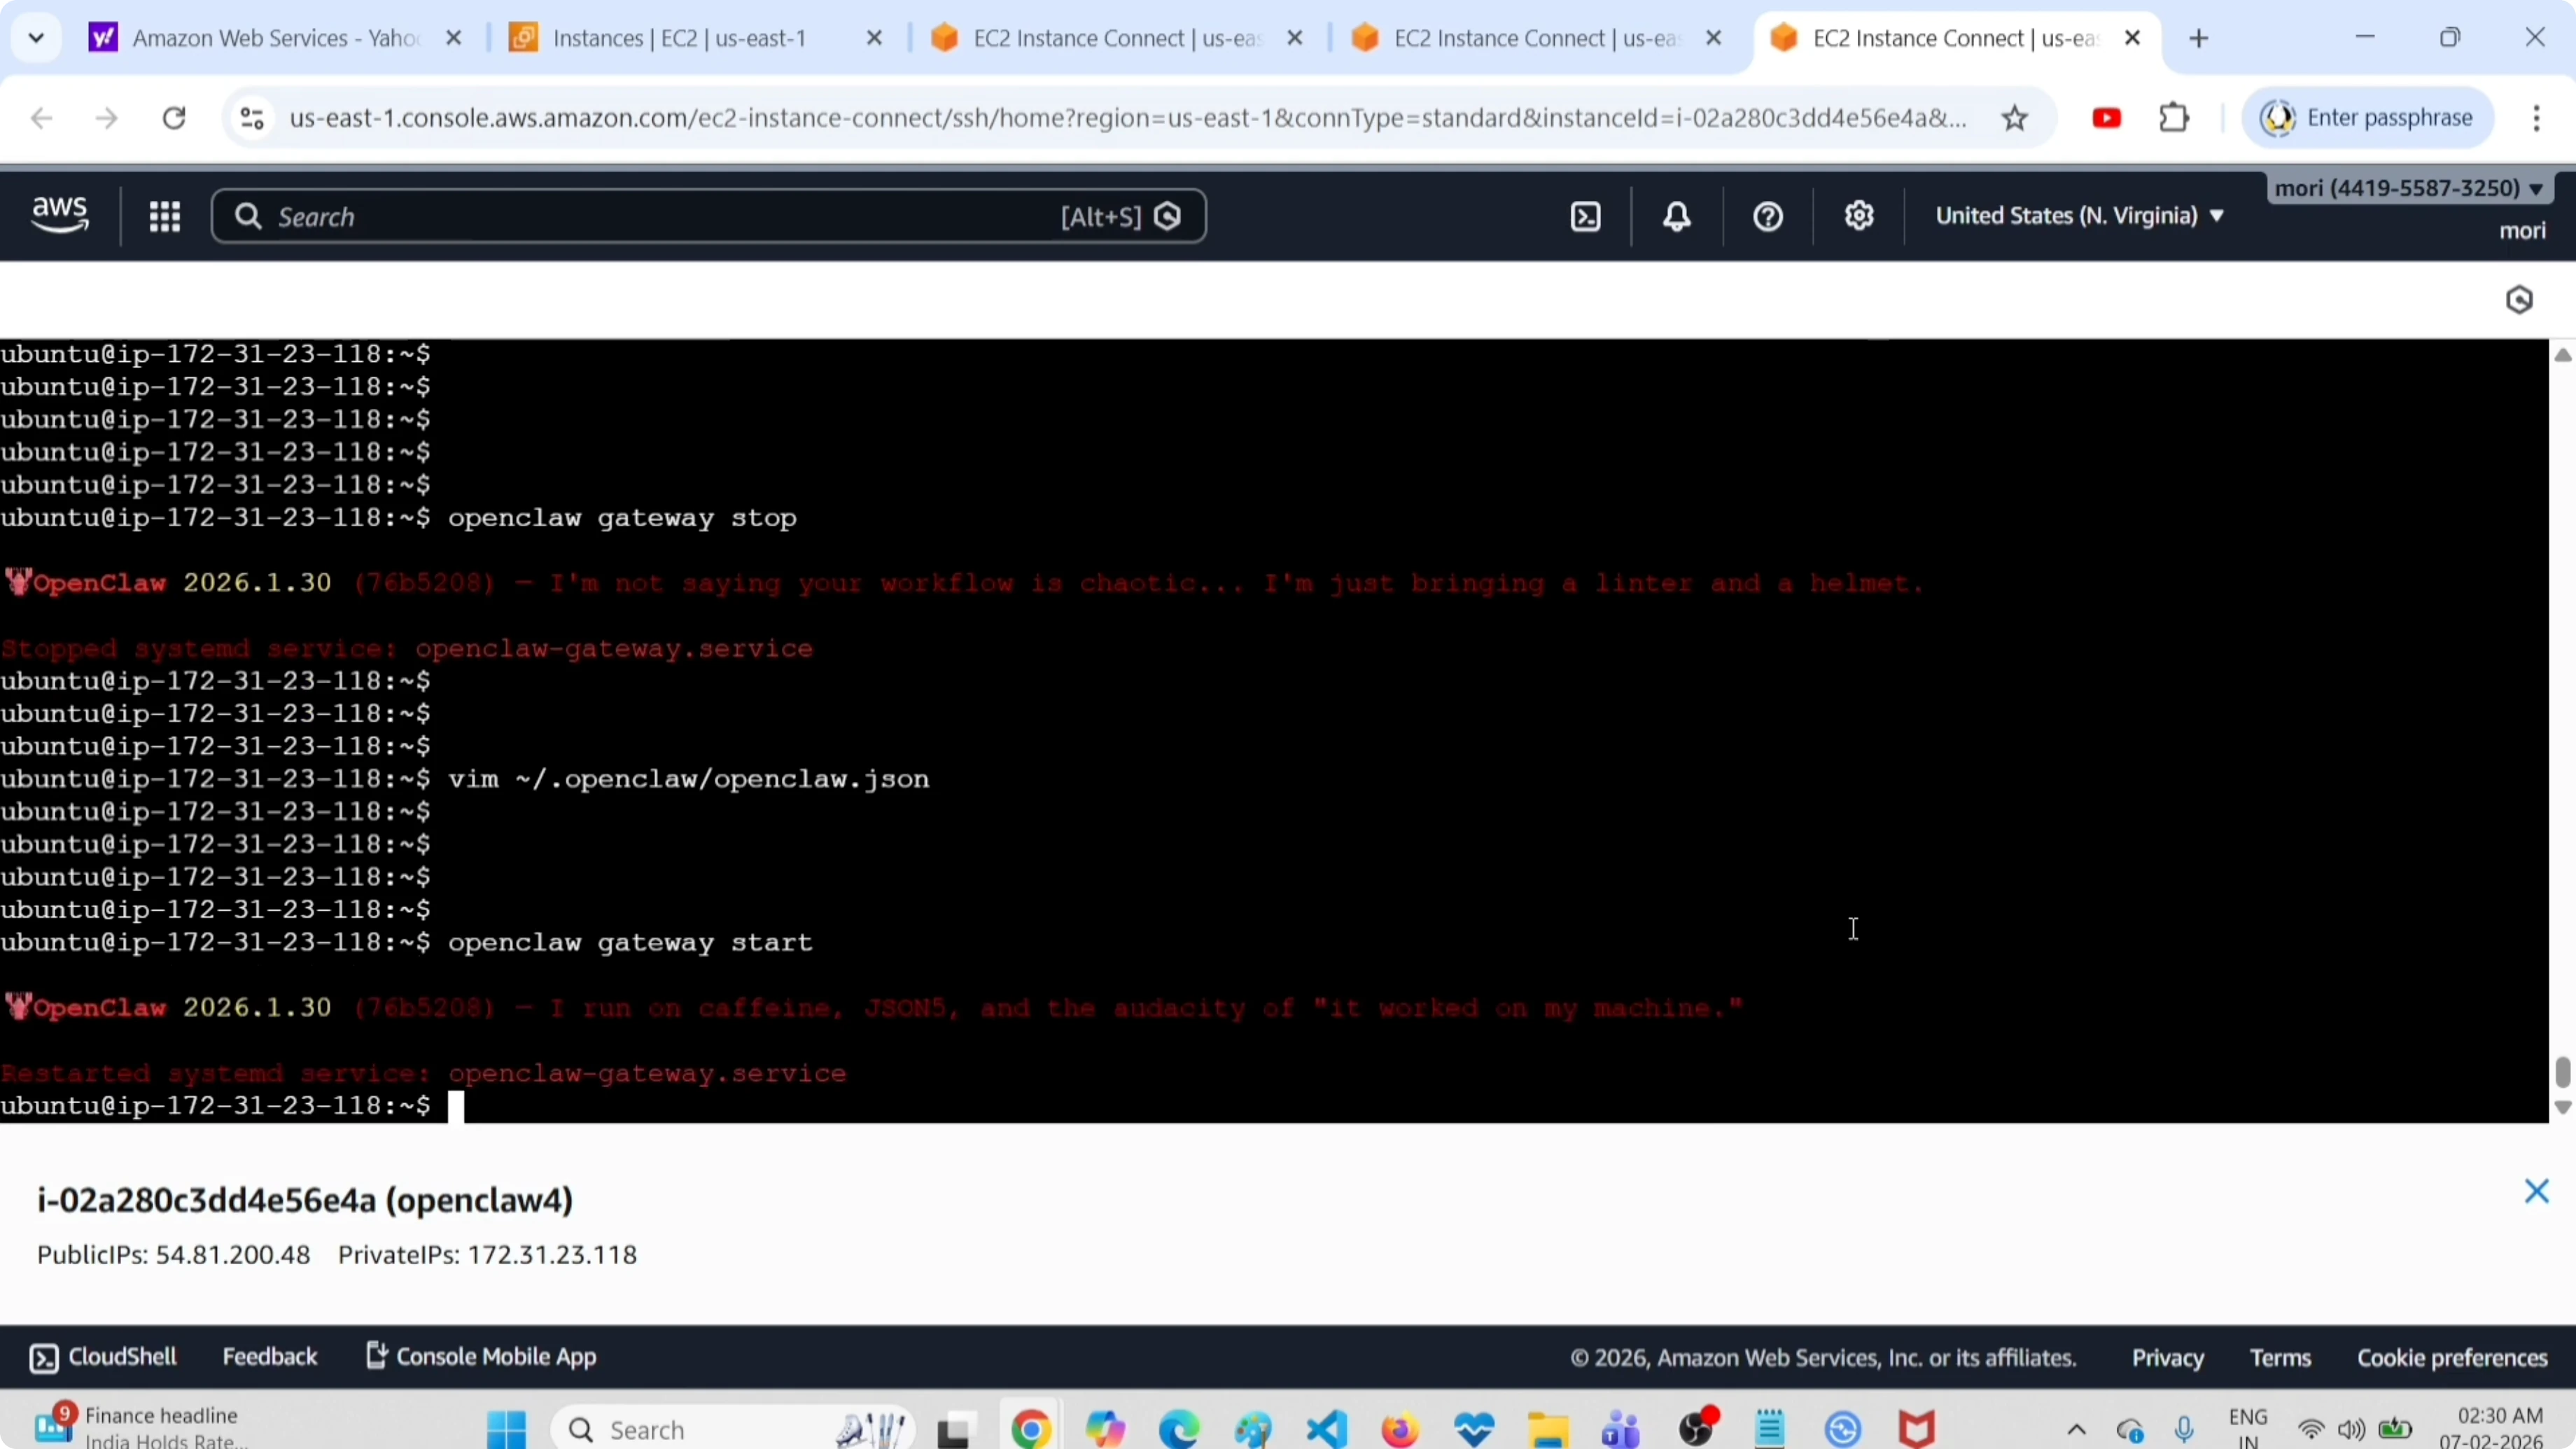The width and height of the screenshot is (2576, 1449).
Task: Open the browser extensions puzzle icon
Action: tap(2174, 118)
